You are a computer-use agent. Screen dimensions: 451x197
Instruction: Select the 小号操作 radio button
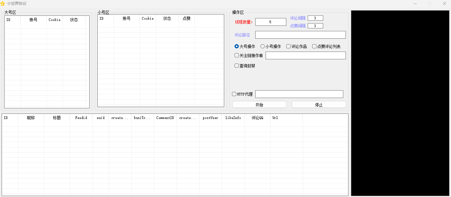pyautogui.click(x=262, y=46)
